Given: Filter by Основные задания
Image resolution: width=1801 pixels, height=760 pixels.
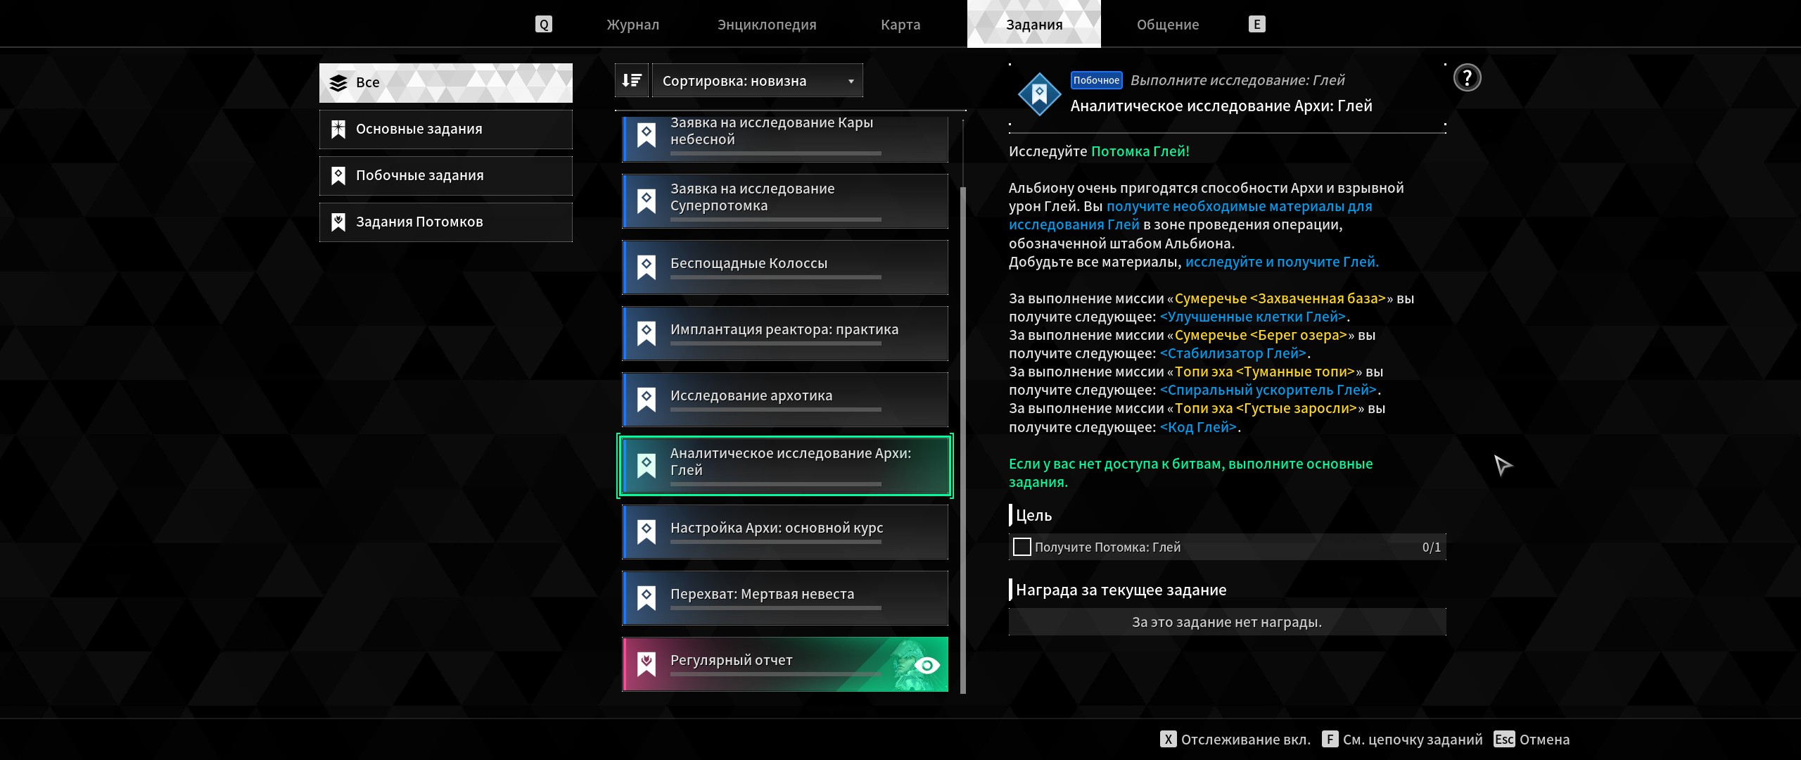Looking at the screenshot, I should (x=446, y=129).
